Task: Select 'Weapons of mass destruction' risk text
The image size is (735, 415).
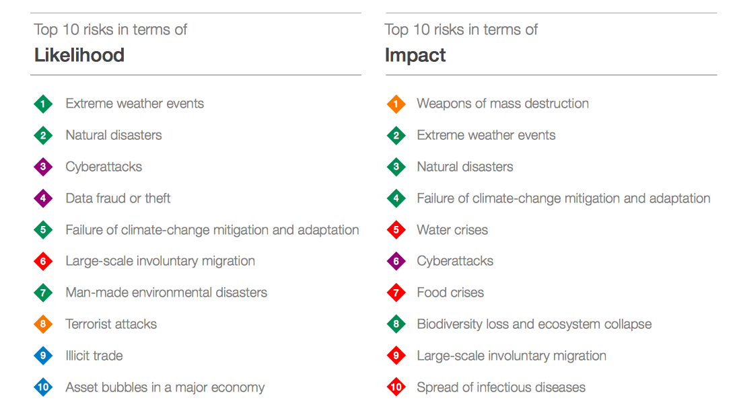Action: coord(502,104)
